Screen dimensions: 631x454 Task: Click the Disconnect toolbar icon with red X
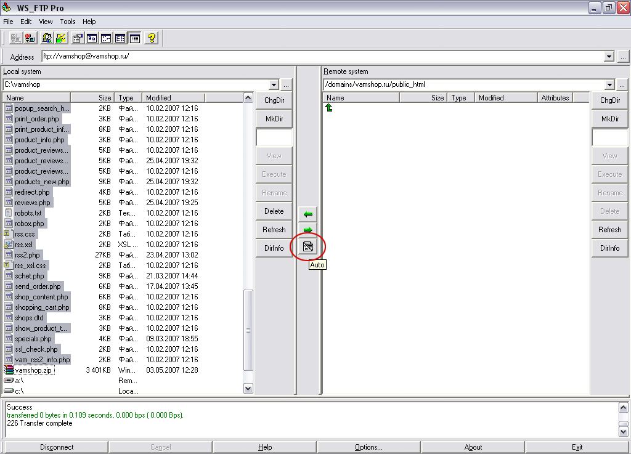tap(30, 38)
